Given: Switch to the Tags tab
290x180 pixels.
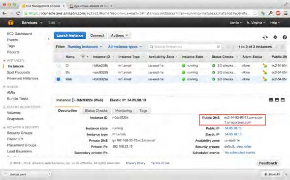Looking at the screenshot, I should click(x=143, y=110).
